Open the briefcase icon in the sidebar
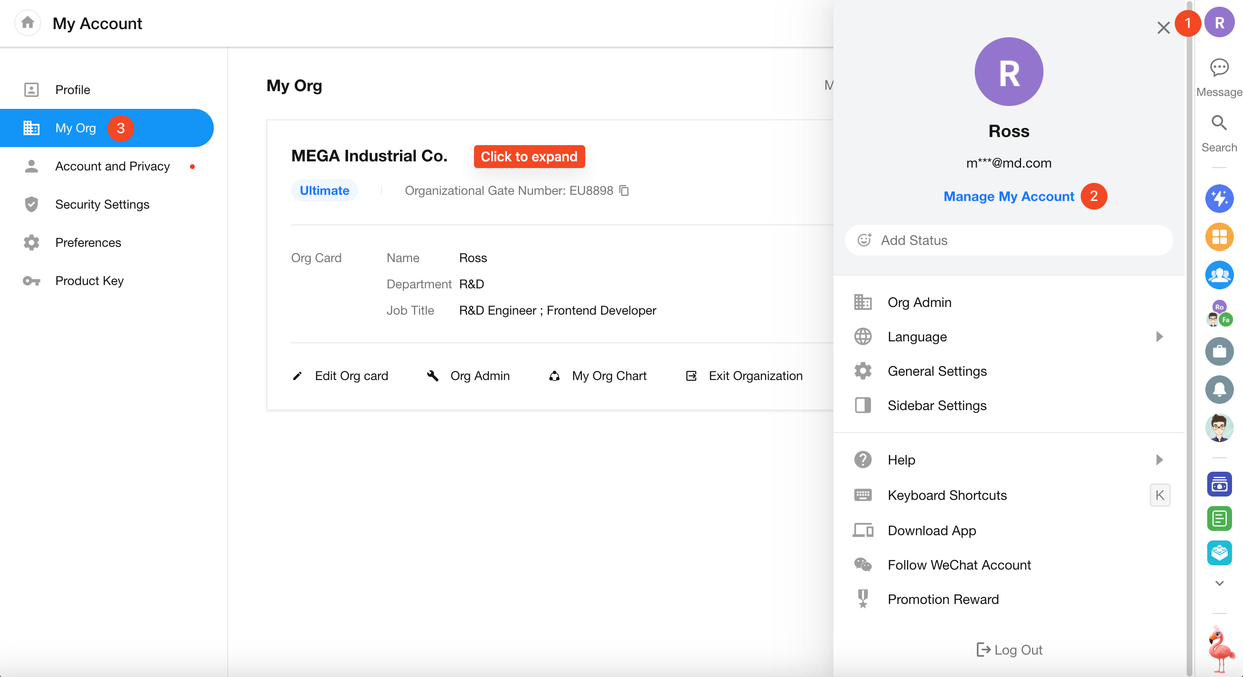The image size is (1243, 677). (x=1219, y=351)
